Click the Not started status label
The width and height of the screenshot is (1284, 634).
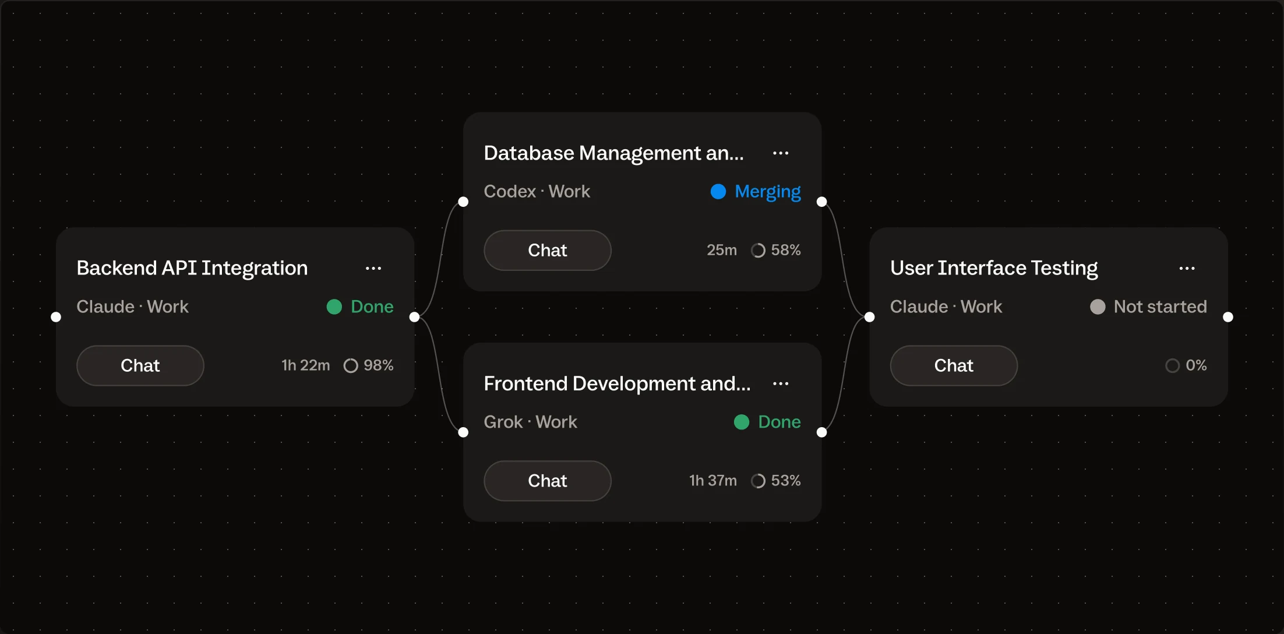pos(1160,307)
